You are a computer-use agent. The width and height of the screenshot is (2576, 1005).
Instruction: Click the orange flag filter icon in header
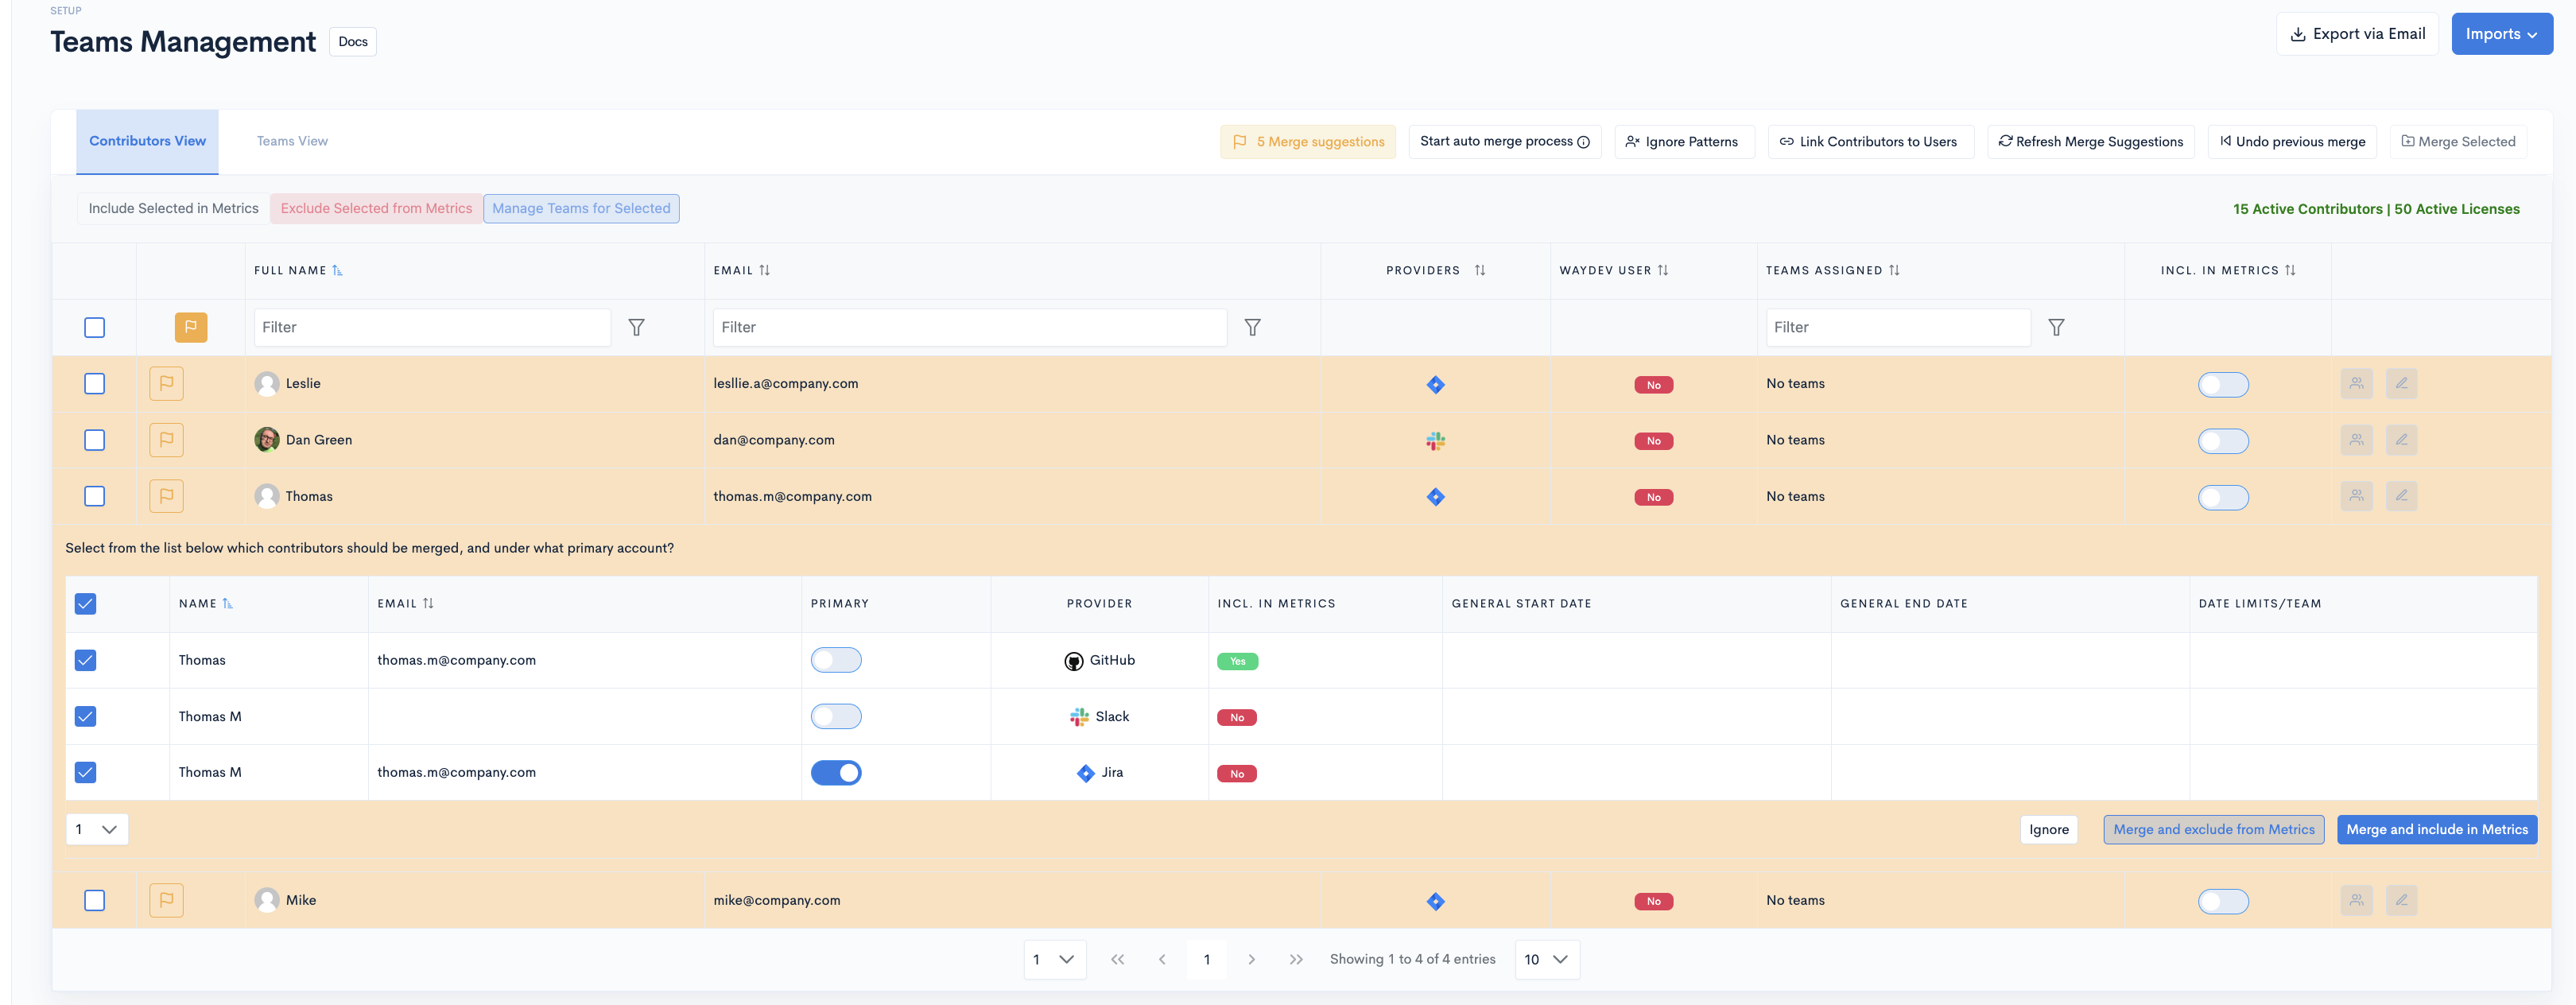pyautogui.click(x=190, y=327)
